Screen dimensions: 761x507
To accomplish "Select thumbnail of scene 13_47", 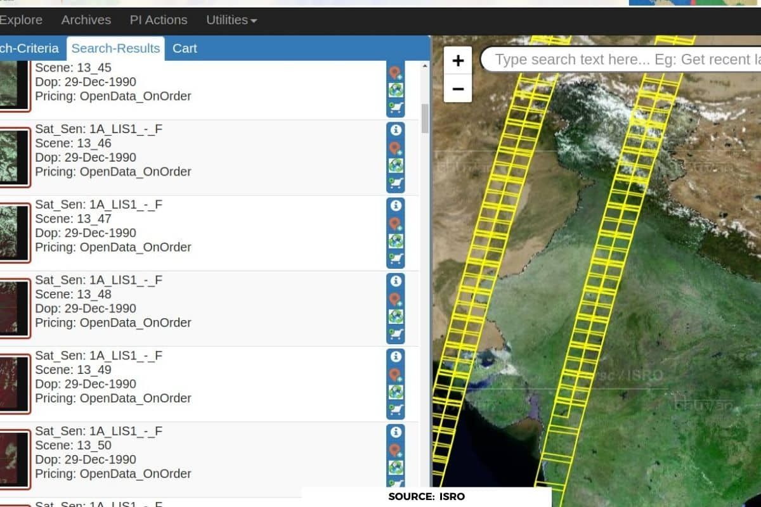I will coord(14,233).
